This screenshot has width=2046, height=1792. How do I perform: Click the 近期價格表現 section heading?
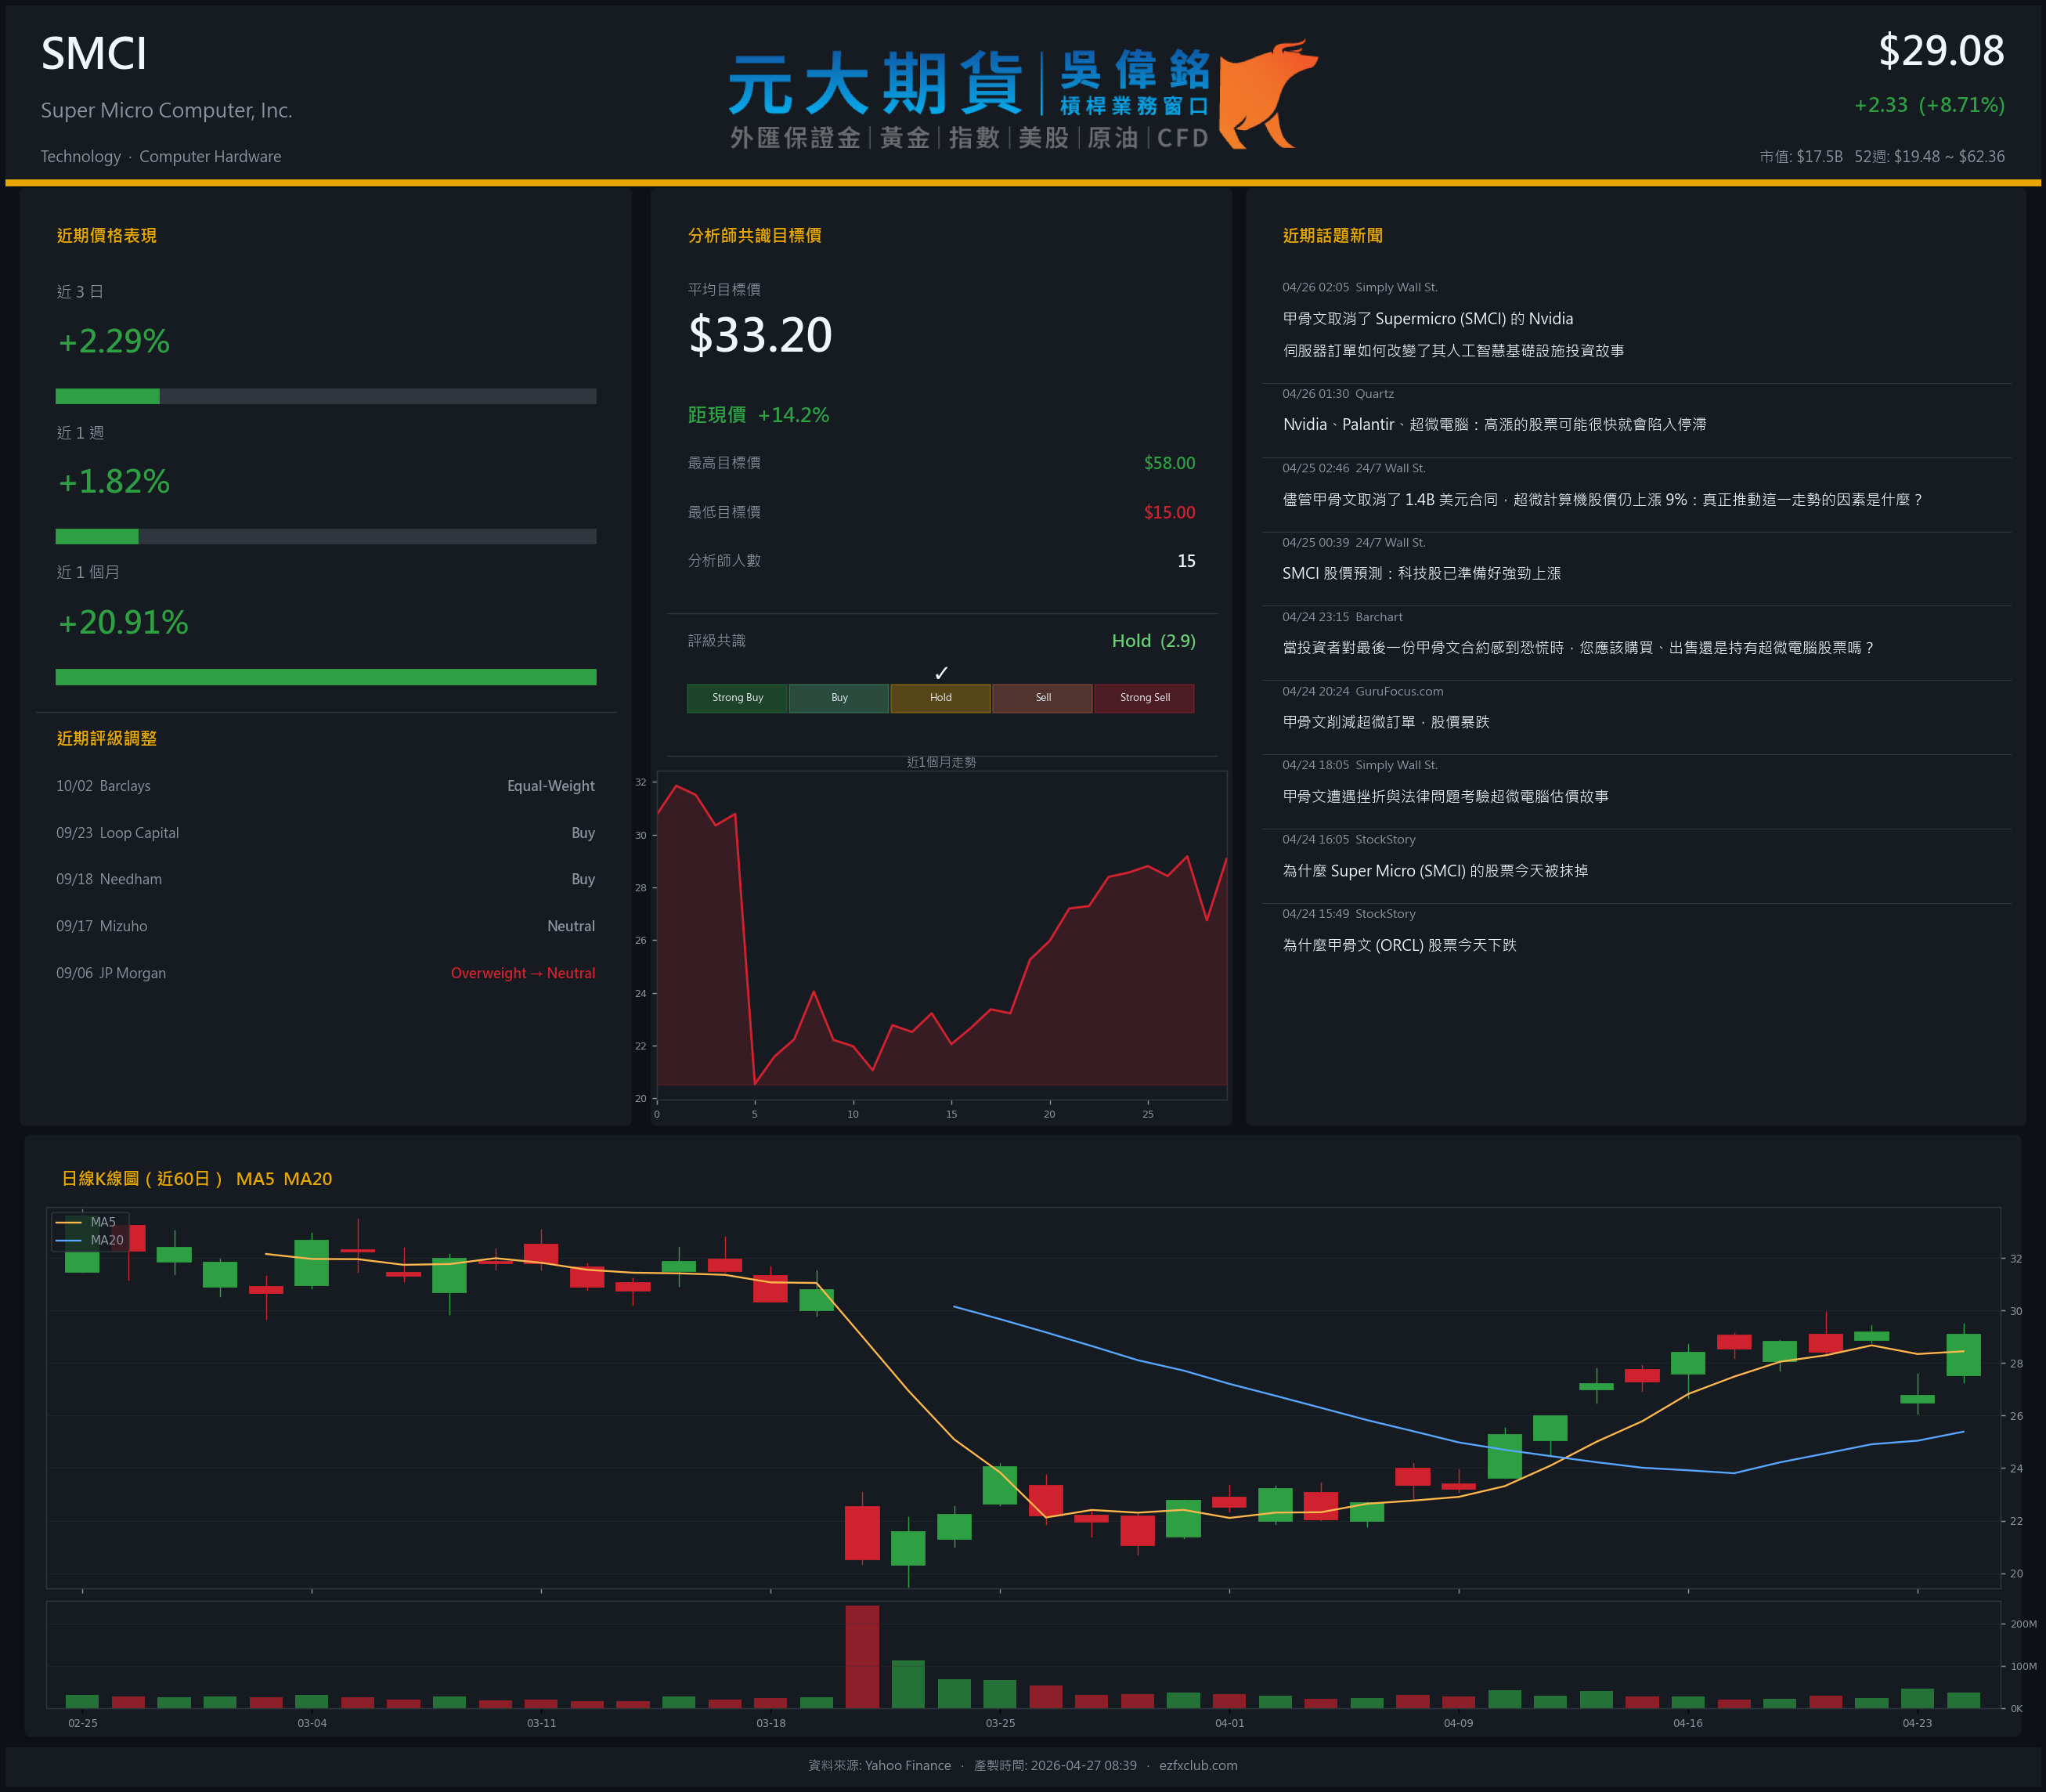click(107, 235)
